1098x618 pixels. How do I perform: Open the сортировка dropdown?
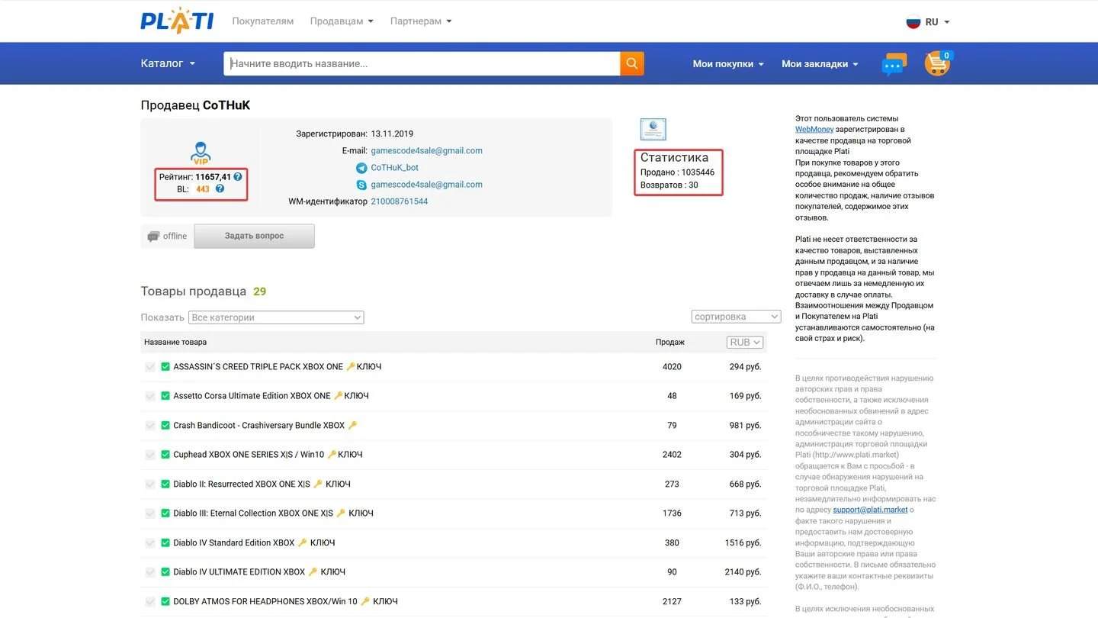[736, 317]
